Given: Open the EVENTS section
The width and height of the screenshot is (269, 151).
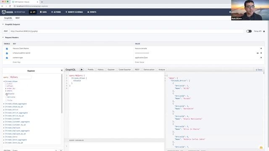Looking at the screenshot, I should click(92, 12).
